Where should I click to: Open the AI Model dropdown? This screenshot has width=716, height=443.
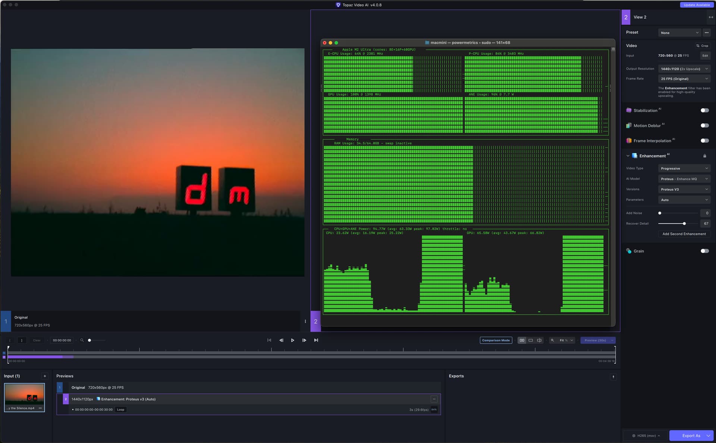tap(684, 179)
